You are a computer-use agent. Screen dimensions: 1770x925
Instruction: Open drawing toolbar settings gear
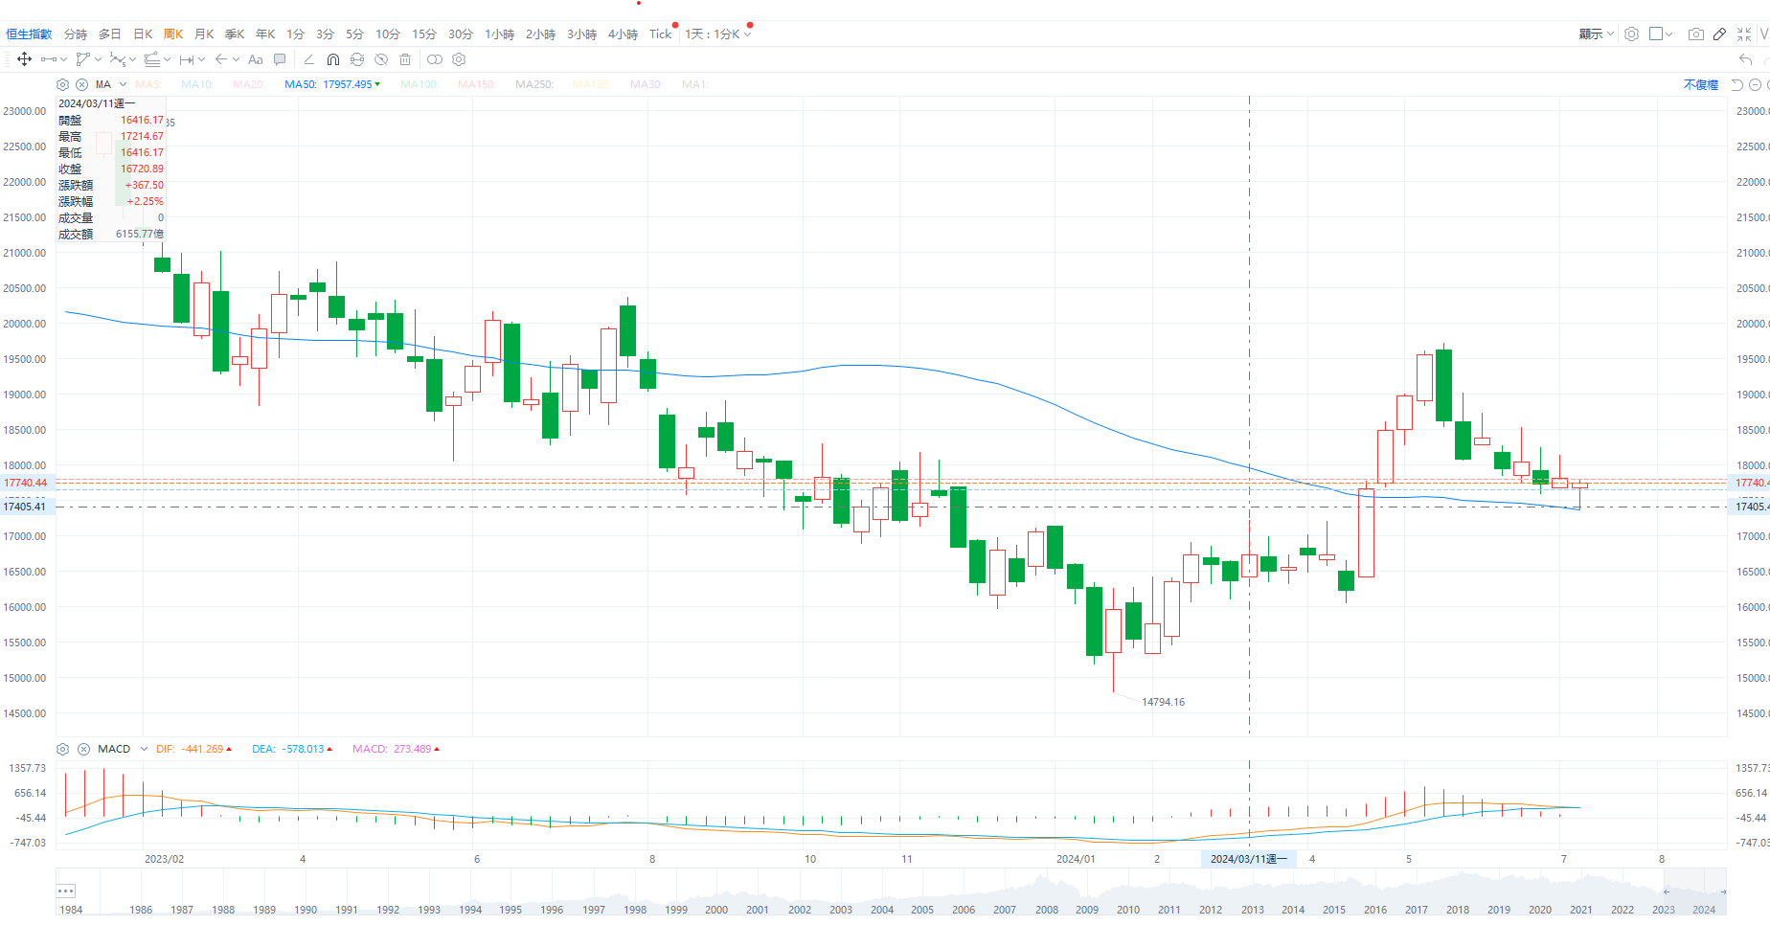[459, 59]
